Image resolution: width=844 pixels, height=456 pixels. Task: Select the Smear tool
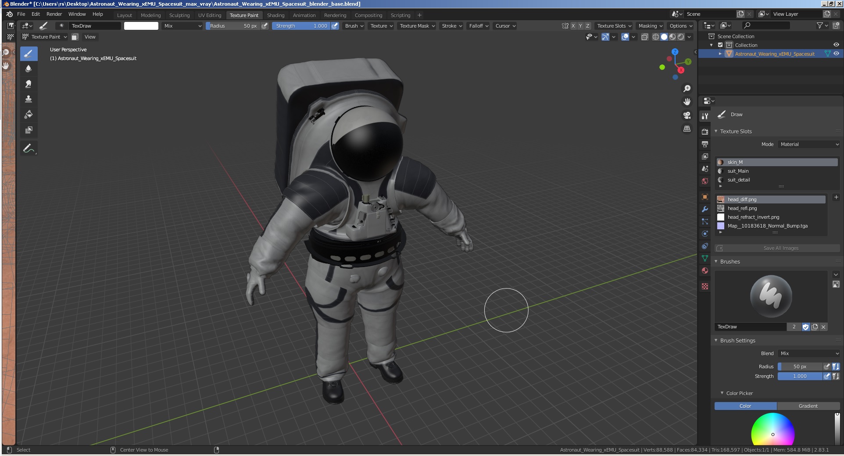tap(29, 84)
